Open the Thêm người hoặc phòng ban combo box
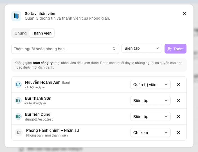 [65, 49]
